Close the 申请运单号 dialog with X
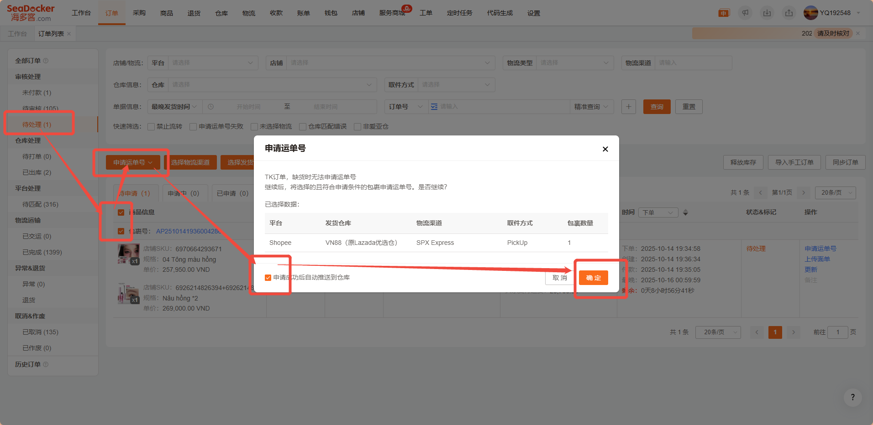 coord(605,149)
